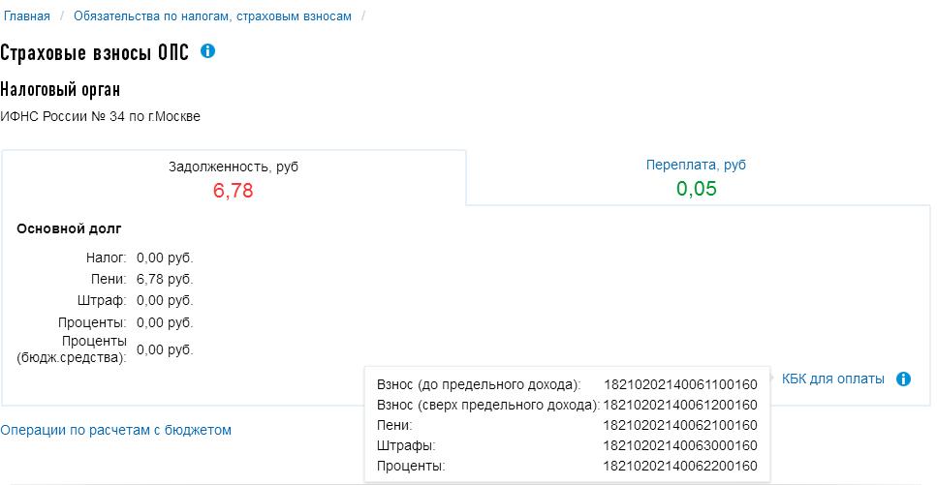Click the red debt amount 6,78
Image resolution: width=937 pixels, height=485 pixels.
(233, 191)
